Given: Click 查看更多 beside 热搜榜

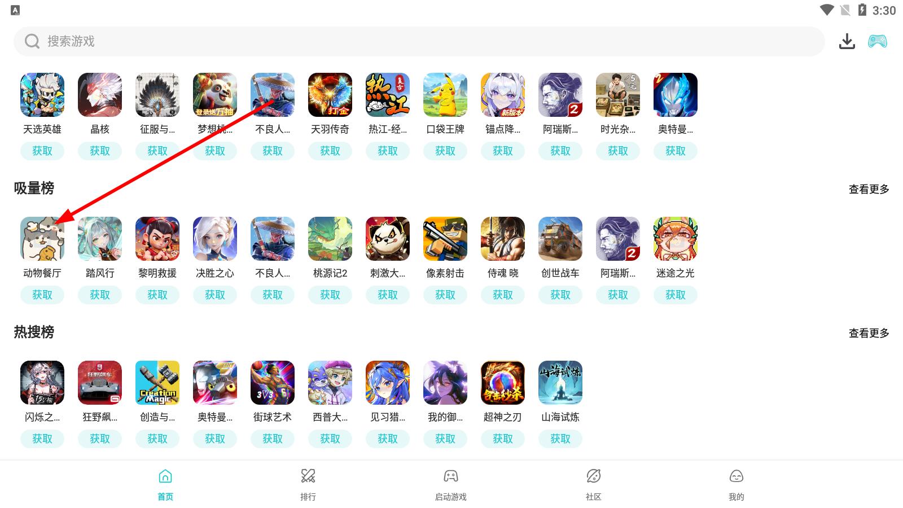Looking at the screenshot, I should click(869, 333).
